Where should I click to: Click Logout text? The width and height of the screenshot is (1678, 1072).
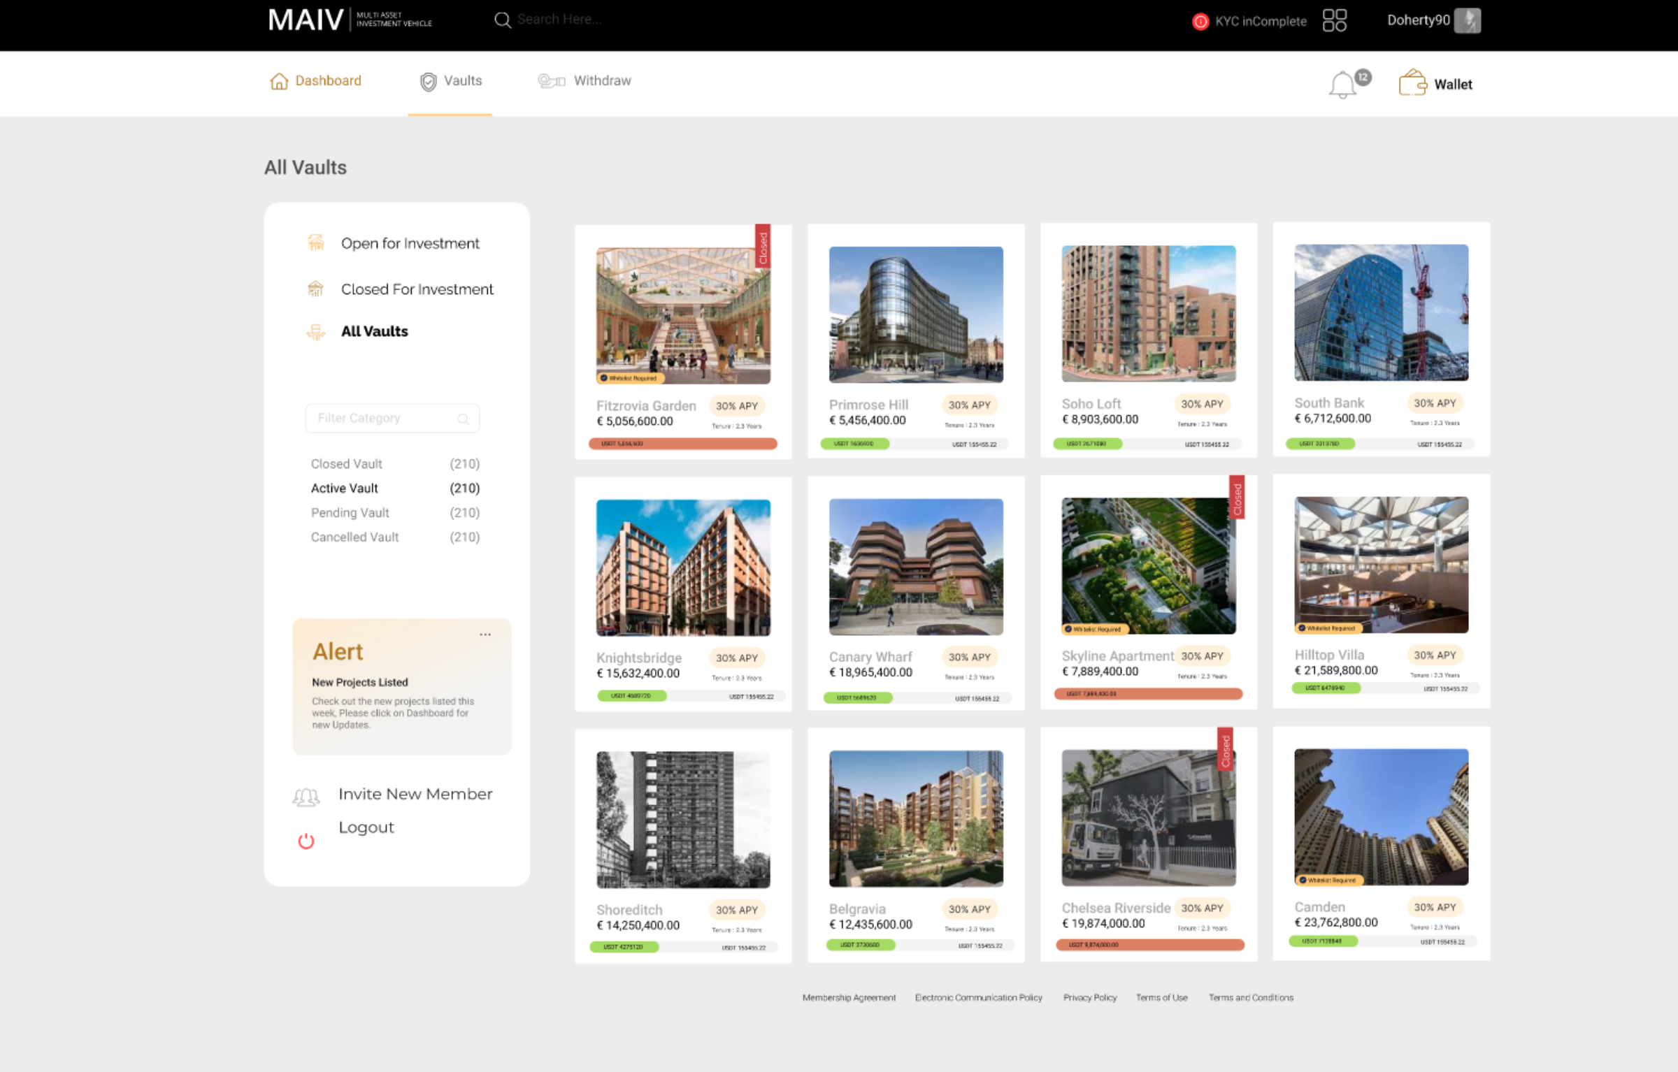[x=366, y=827]
